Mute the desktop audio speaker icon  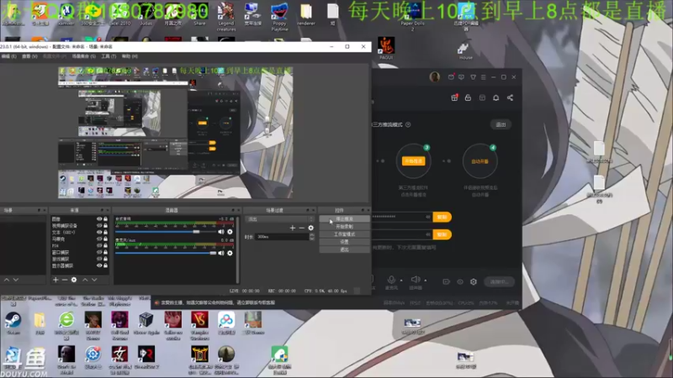221,232
